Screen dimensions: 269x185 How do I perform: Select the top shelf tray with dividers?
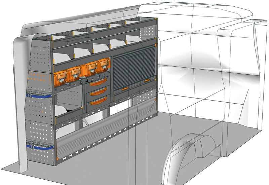pyautogui.click(x=101, y=30)
